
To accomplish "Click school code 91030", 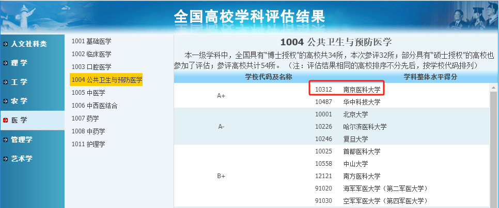I will pyautogui.click(x=324, y=201).
